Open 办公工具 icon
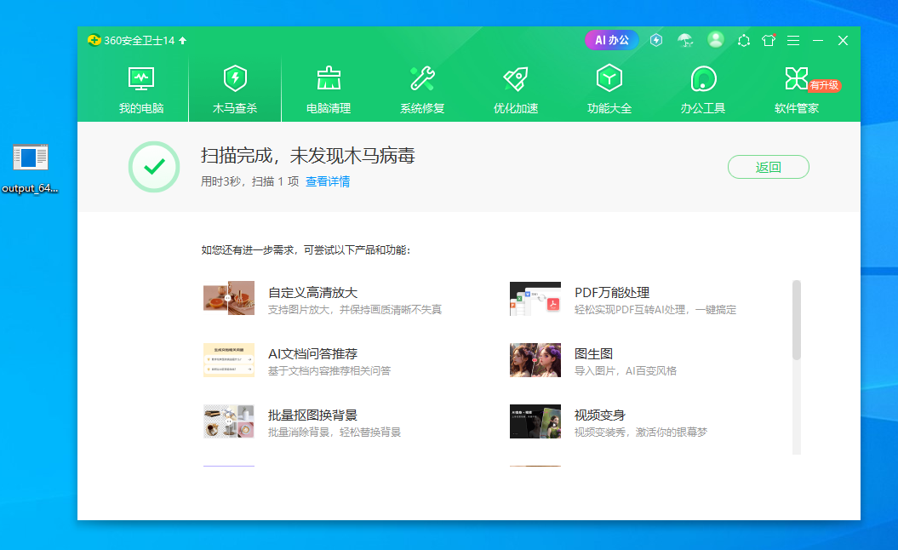The width and height of the screenshot is (898, 550). [x=703, y=79]
